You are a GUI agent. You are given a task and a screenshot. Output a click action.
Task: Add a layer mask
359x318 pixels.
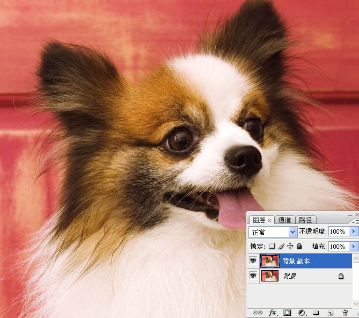(287, 313)
